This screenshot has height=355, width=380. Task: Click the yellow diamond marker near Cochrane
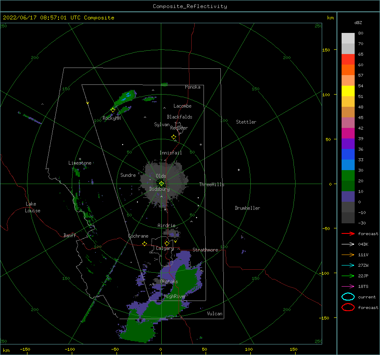point(145,244)
